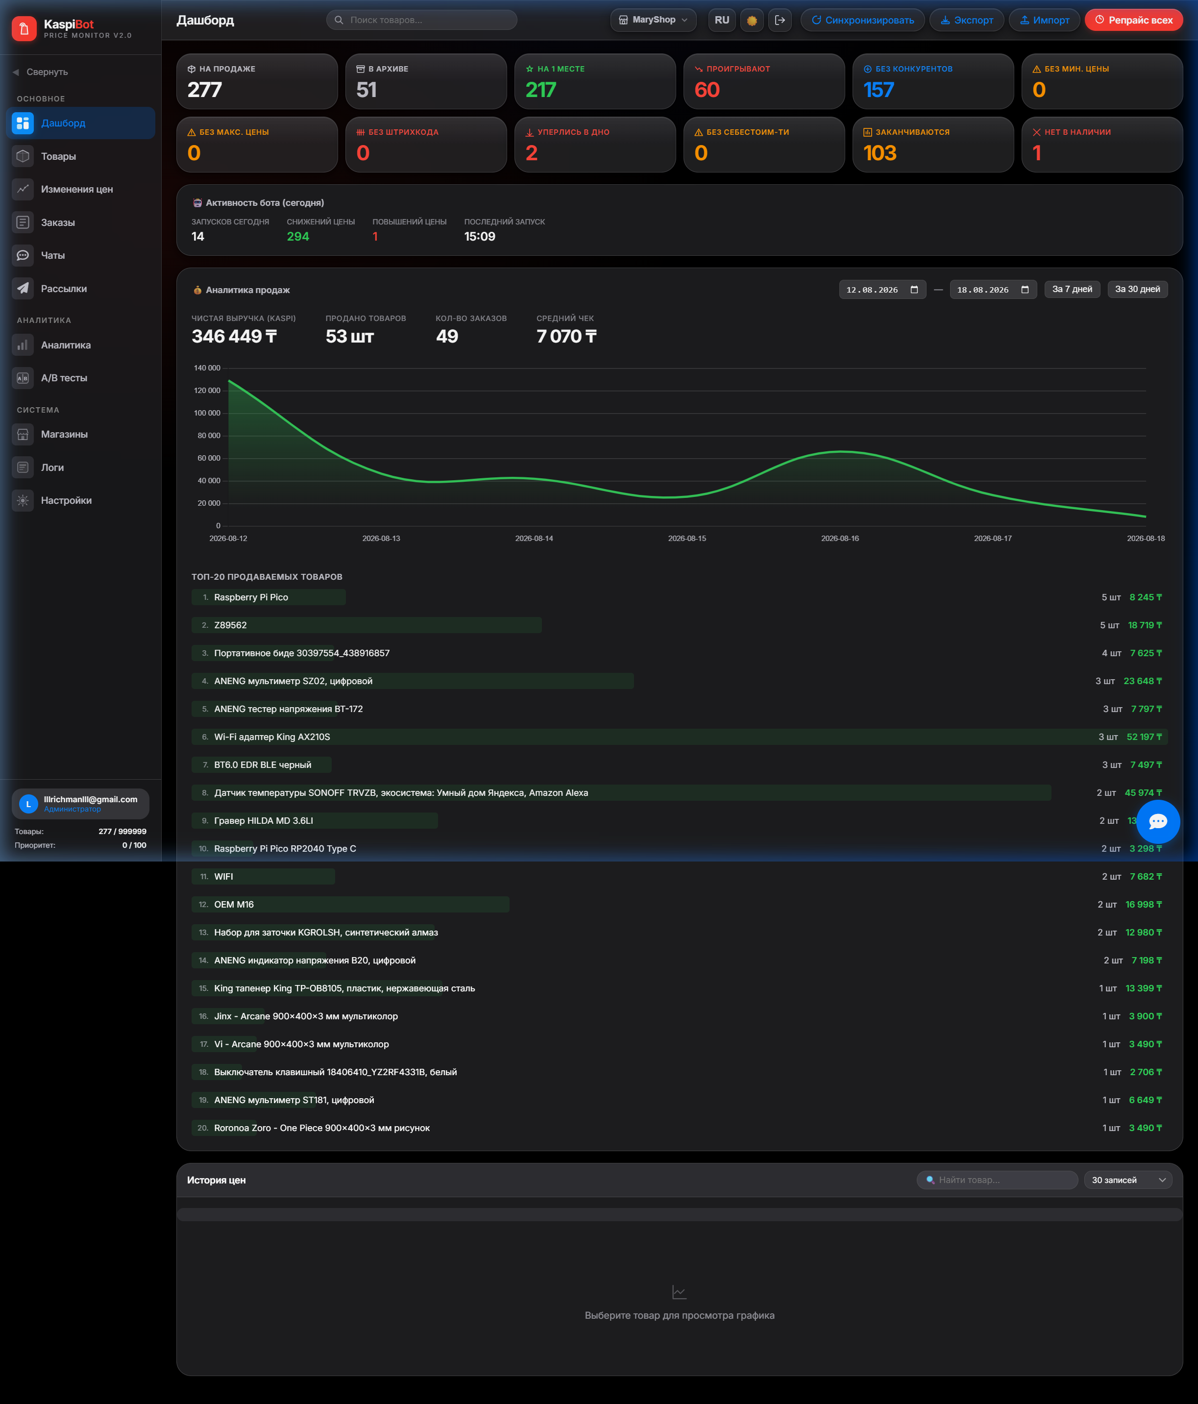Click the KaspiBot logo icon
Image resolution: width=1198 pixels, height=1404 pixels.
point(24,28)
